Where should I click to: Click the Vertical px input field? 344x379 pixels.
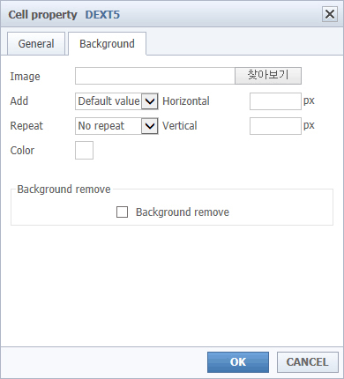(275, 126)
